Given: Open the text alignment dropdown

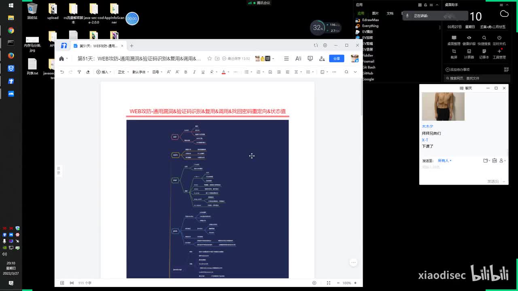Looking at the screenshot, I should click(x=297, y=72).
